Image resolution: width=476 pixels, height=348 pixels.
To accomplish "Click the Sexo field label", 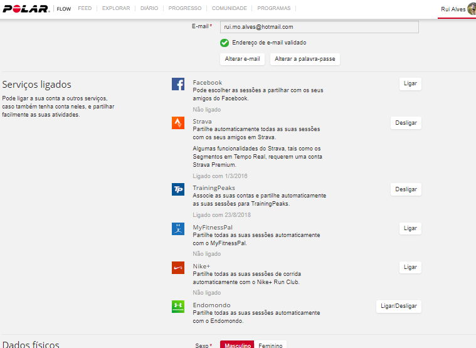I will click(203, 345).
